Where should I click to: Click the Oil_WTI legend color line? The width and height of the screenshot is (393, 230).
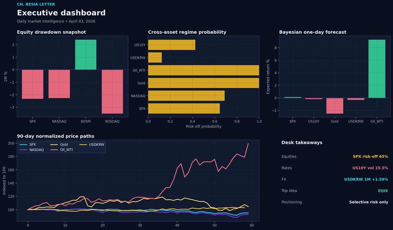[x=54, y=150]
